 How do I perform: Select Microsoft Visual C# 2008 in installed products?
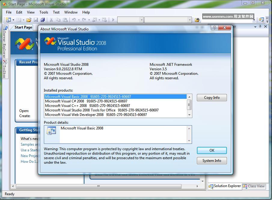115,101
